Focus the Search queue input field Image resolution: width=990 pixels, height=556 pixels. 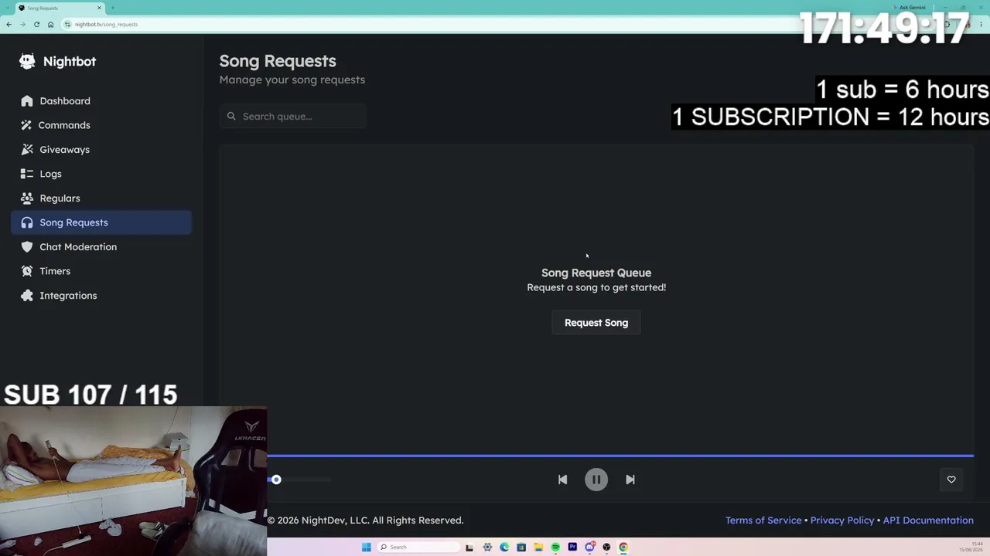292,117
